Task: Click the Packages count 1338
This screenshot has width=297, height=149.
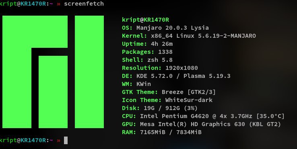Action: click(x=165, y=52)
